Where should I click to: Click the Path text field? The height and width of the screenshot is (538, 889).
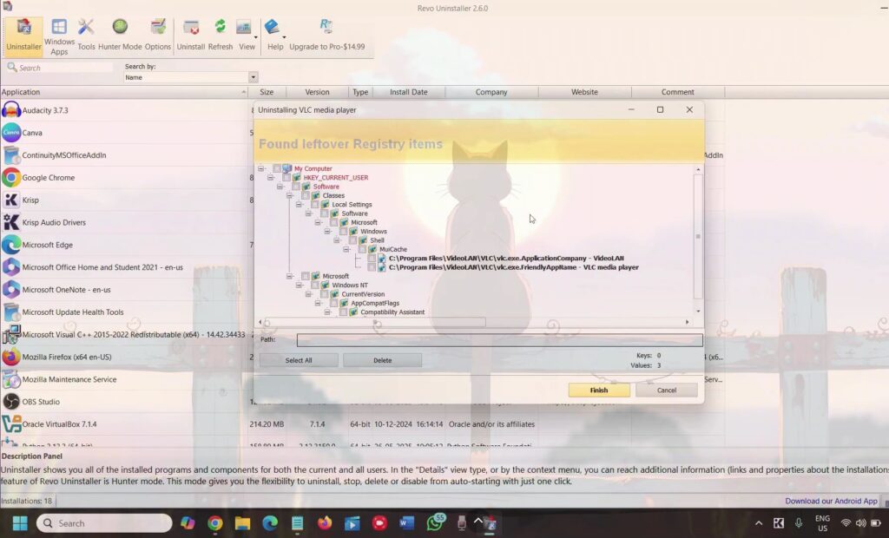[499, 339]
